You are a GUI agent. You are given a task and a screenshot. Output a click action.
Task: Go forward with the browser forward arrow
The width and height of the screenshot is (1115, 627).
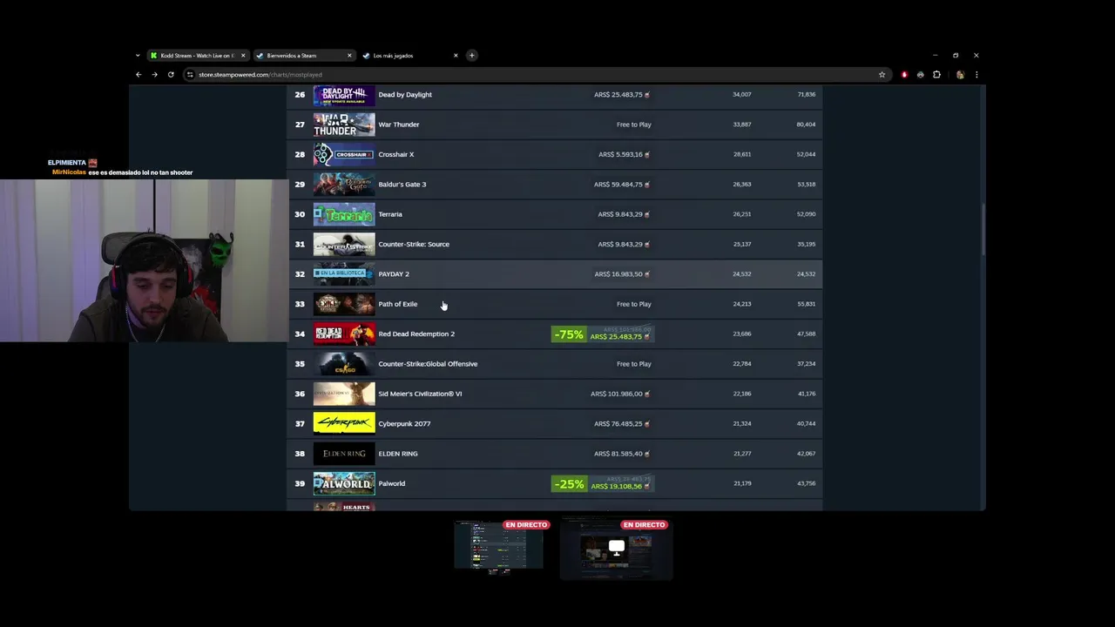coord(154,75)
